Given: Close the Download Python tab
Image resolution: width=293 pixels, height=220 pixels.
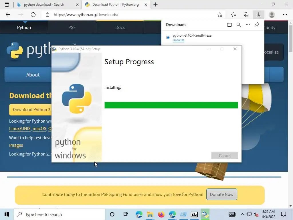Looking at the screenshot, I should 146,5.
